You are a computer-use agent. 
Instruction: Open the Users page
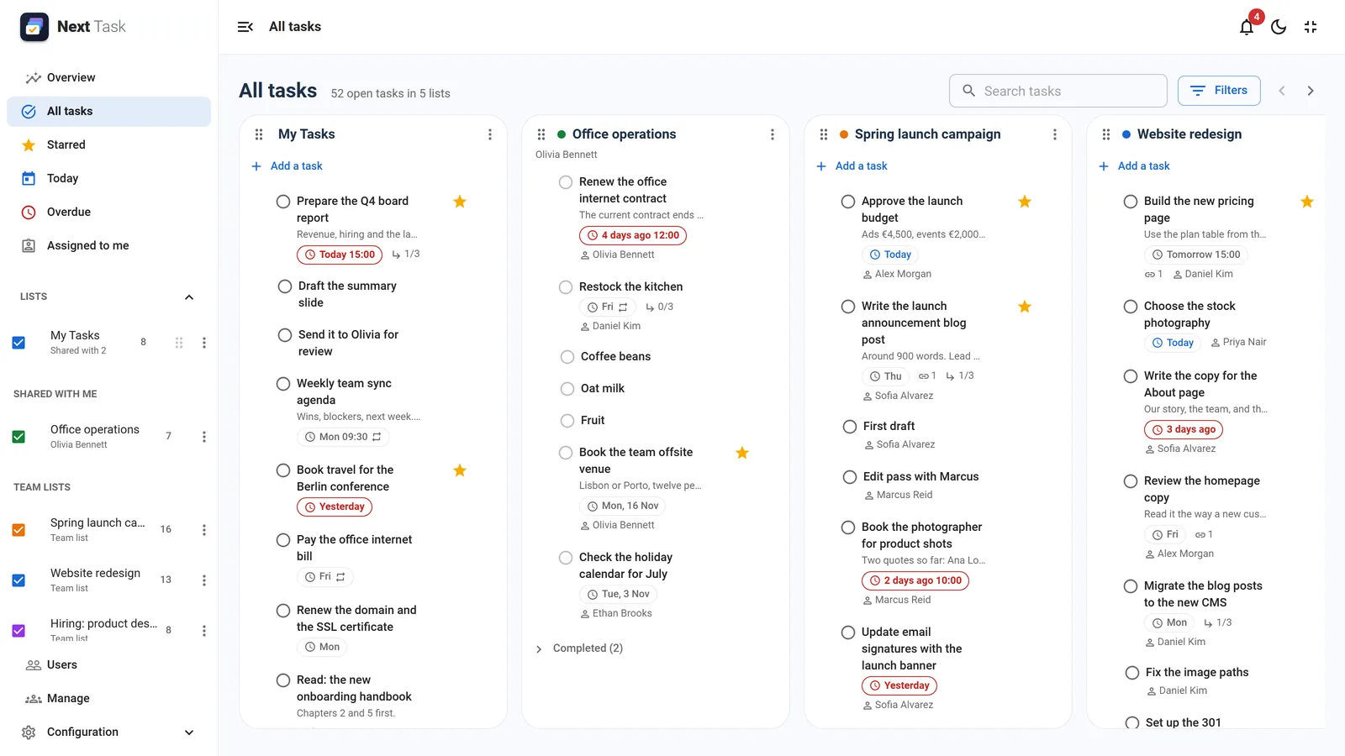[109, 664]
